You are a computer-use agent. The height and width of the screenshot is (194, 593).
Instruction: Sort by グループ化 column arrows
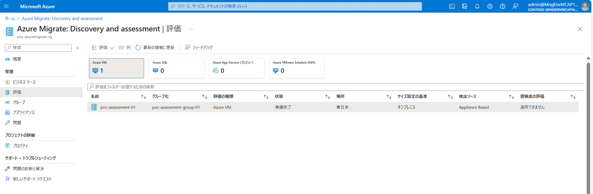(x=205, y=97)
